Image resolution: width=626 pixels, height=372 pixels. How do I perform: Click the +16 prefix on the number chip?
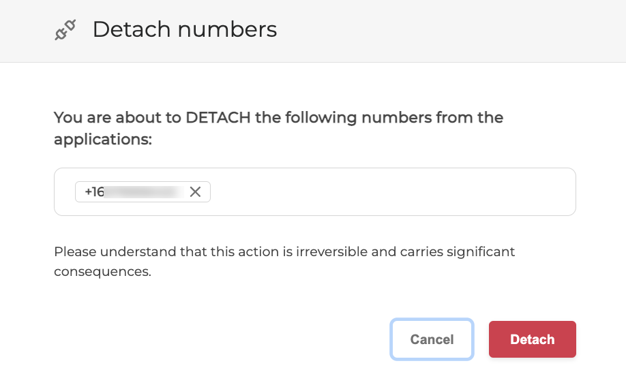(94, 192)
